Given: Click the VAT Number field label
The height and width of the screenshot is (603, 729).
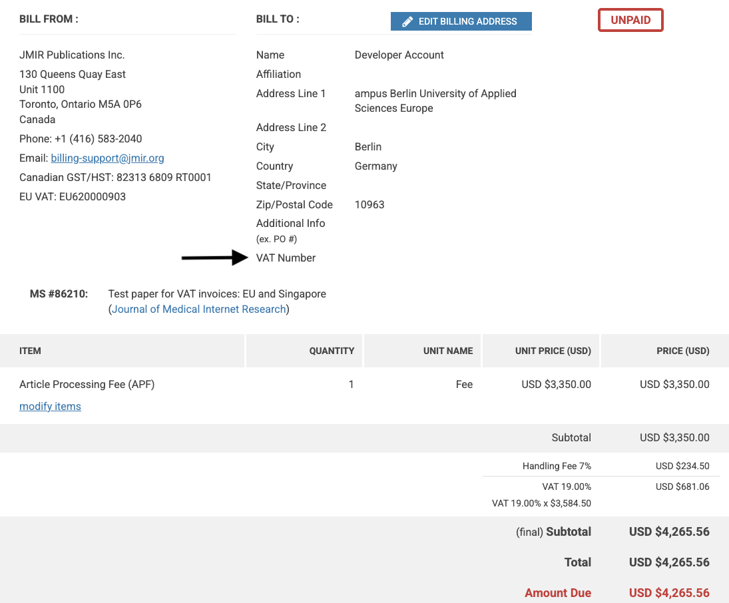Looking at the screenshot, I should pos(286,258).
